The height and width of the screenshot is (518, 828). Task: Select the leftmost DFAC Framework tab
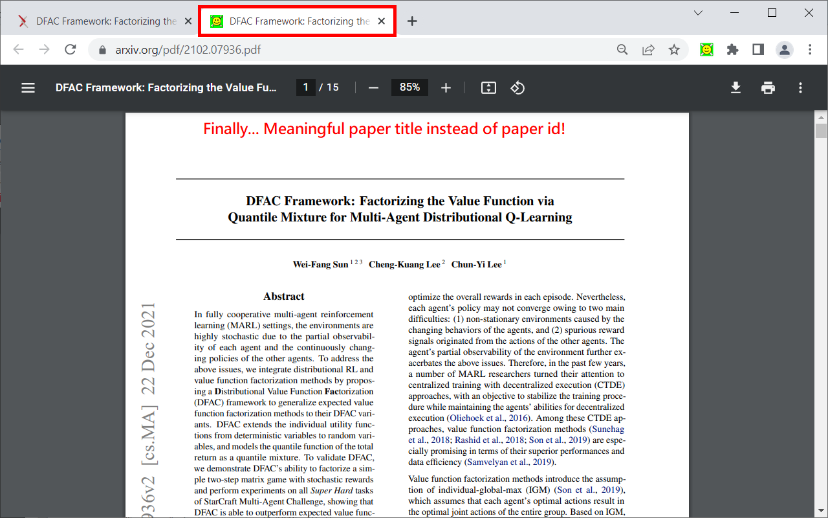[x=103, y=21]
